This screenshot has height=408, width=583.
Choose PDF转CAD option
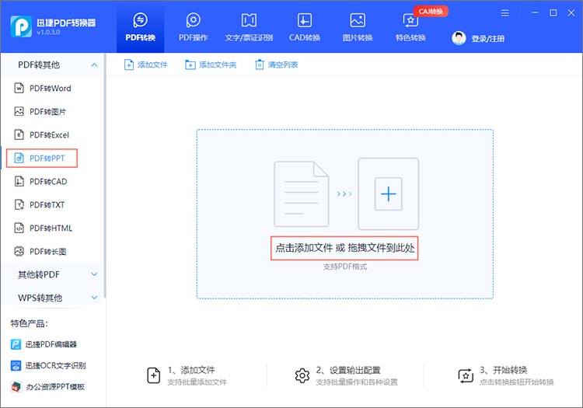47,182
